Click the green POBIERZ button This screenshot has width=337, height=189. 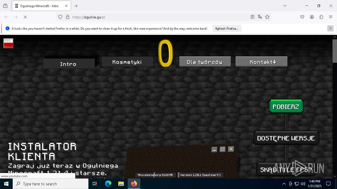pyautogui.click(x=286, y=106)
